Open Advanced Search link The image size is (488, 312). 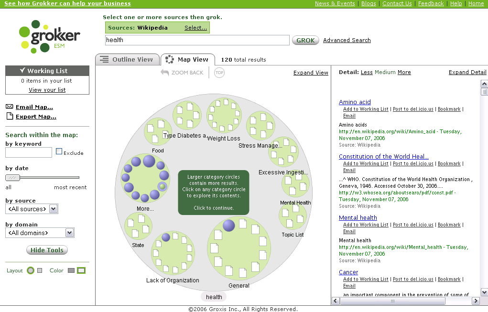(x=347, y=40)
